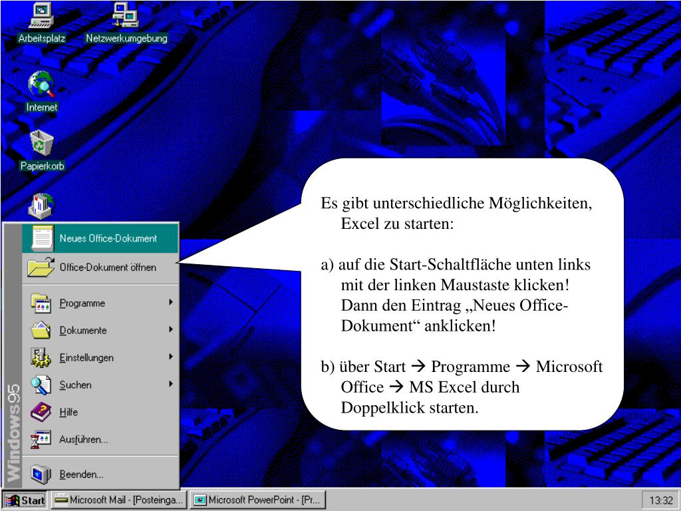The height and width of the screenshot is (511, 681).
Task: Click the 13:32 clock in the tray
Action: (x=660, y=500)
